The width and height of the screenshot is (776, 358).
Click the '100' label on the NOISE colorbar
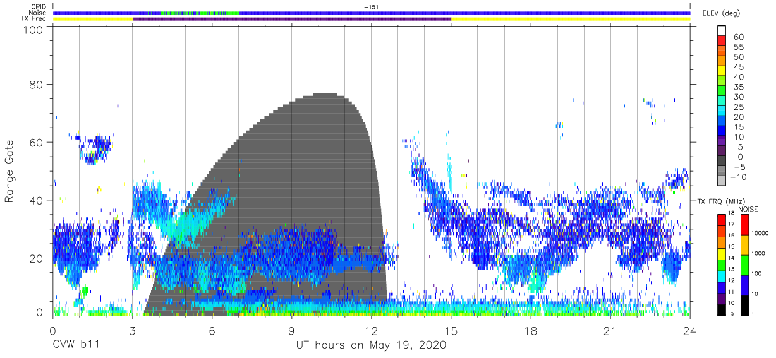tap(758, 273)
